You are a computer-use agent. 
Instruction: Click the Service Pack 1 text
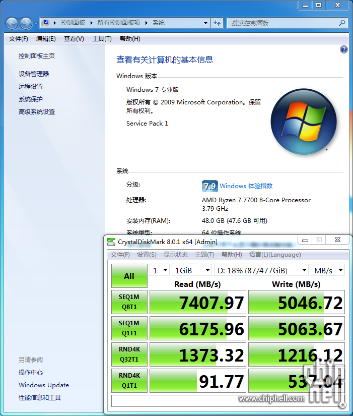[x=147, y=124]
